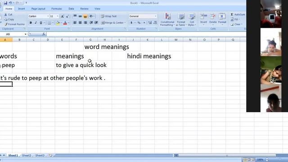Click the Shrink Font icon

point(67,16)
